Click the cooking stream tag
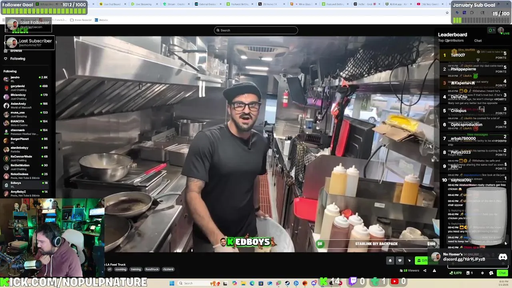This screenshot has height=288, width=512. coord(121,269)
